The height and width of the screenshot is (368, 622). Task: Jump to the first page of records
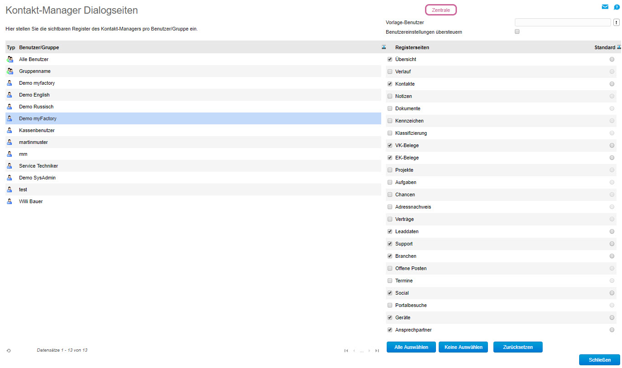pyautogui.click(x=346, y=350)
